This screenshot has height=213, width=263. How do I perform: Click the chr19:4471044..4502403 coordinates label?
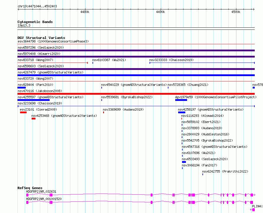37,6
